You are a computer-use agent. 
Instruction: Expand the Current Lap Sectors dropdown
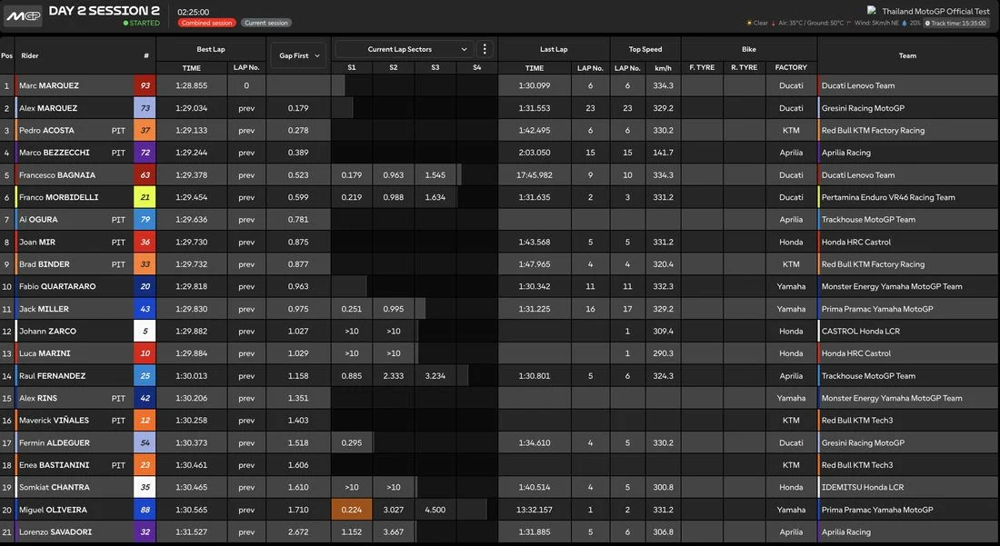tap(405, 49)
